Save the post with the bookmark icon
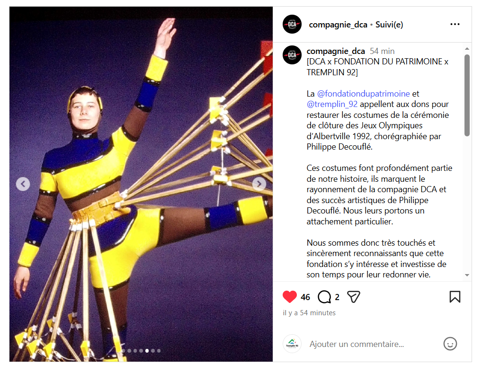This screenshot has height=373, width=482. coord(455,297)
